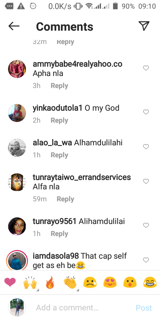Tap the back arrow in Comments header
This screenshot has width=160, height=320.
pos(14,26)
